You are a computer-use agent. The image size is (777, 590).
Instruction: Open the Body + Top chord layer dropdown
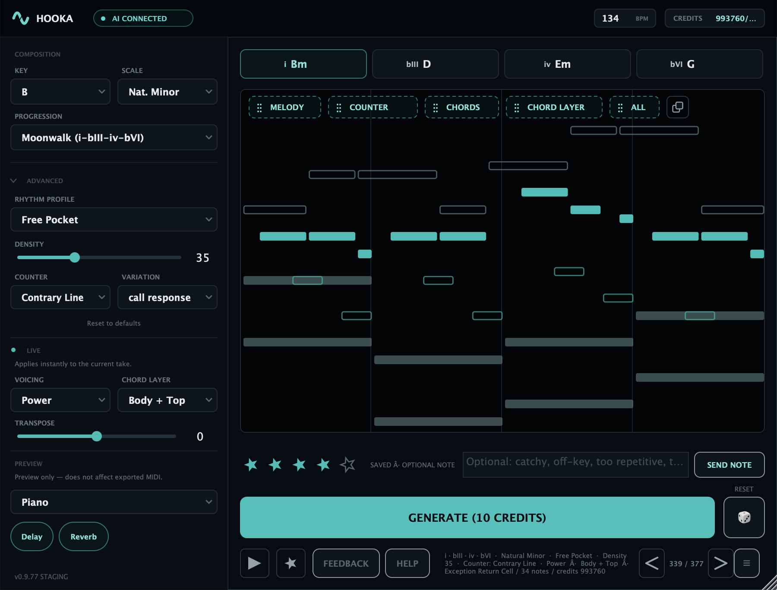pyautogui.click(x=167, y=400)
